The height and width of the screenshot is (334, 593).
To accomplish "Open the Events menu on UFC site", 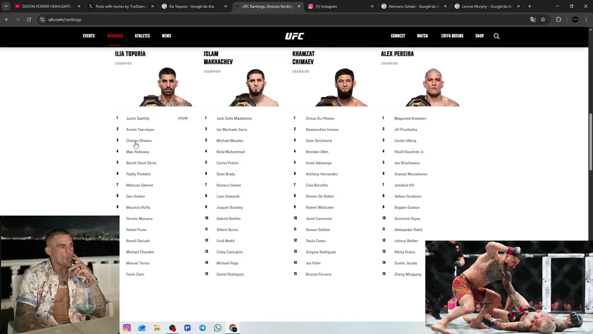I will (88, 36).
